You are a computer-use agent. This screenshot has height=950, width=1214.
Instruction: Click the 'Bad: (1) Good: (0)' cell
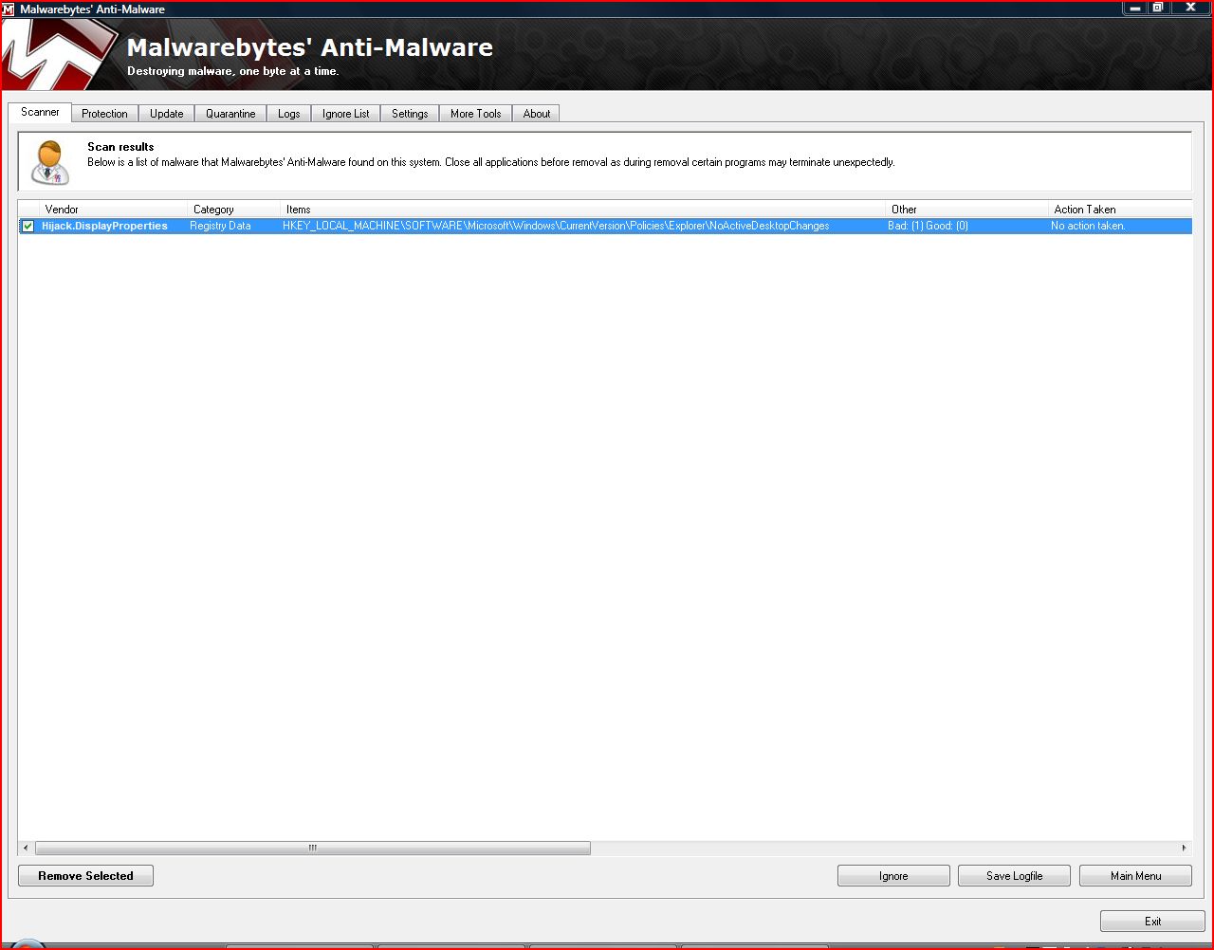(x=928, y=227)
